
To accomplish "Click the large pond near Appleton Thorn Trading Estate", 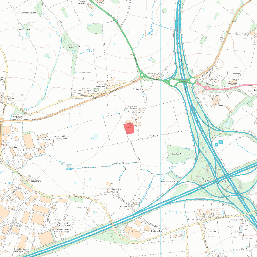I will (95, 137).
